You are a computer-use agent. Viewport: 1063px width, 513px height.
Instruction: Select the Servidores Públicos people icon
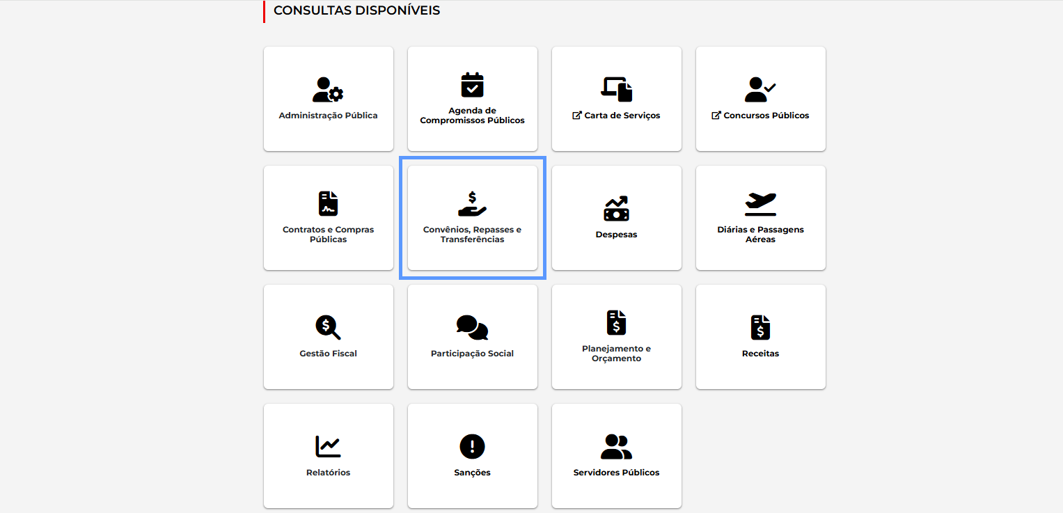coord(616,446)
